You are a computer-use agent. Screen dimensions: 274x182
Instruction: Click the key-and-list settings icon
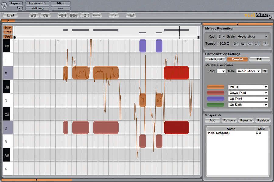[131, 15]
